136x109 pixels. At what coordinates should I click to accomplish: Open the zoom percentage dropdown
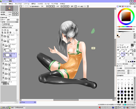(x=47, y=6)
